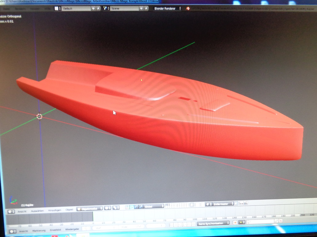The width and height of the screenshot is (317, 237).
Task: Open the Keine Synchronisation dropdown
Action: pos(213,224)
